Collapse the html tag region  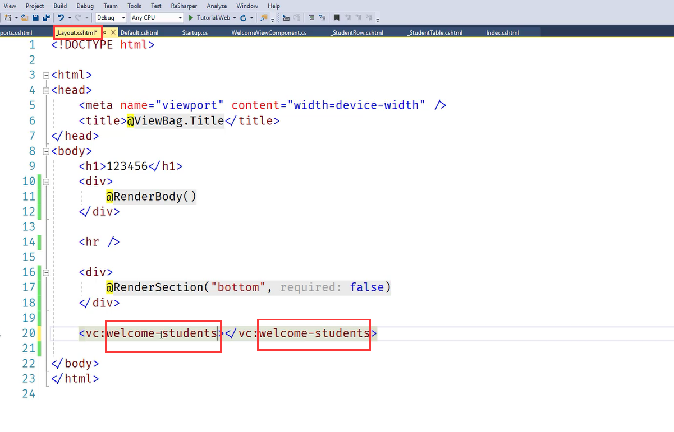46,75
